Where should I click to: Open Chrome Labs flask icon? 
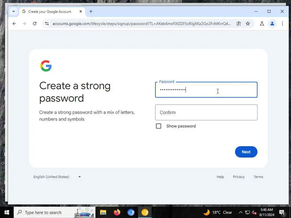click(262, 24)
